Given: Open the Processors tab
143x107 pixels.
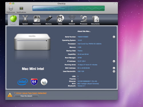Looking at the screenshot, I should [37, 20].
